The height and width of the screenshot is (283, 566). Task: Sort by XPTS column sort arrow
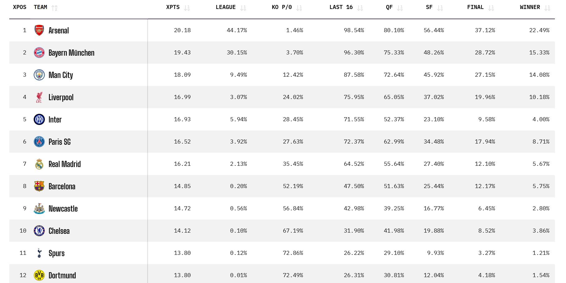(x=187, y=8)
